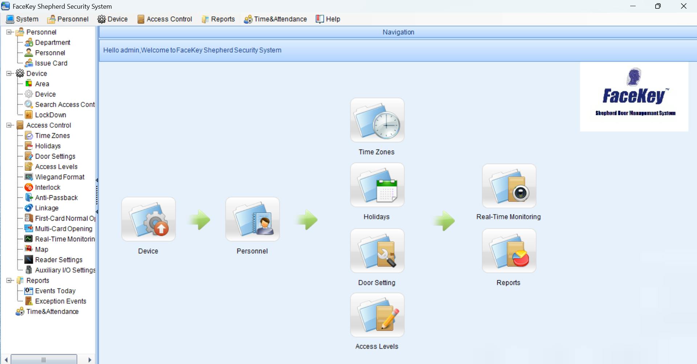Open the Real-Time Monitoring camera icon
Image resolution: width=697 pixels, height=364 pixels.
pos(509,186)
